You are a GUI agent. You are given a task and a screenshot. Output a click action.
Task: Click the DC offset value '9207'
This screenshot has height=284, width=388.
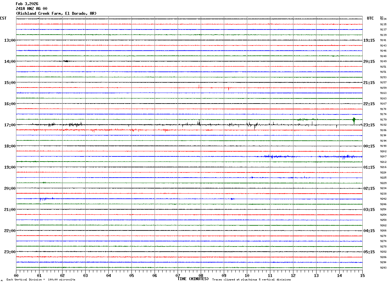[x=383, y=157]
